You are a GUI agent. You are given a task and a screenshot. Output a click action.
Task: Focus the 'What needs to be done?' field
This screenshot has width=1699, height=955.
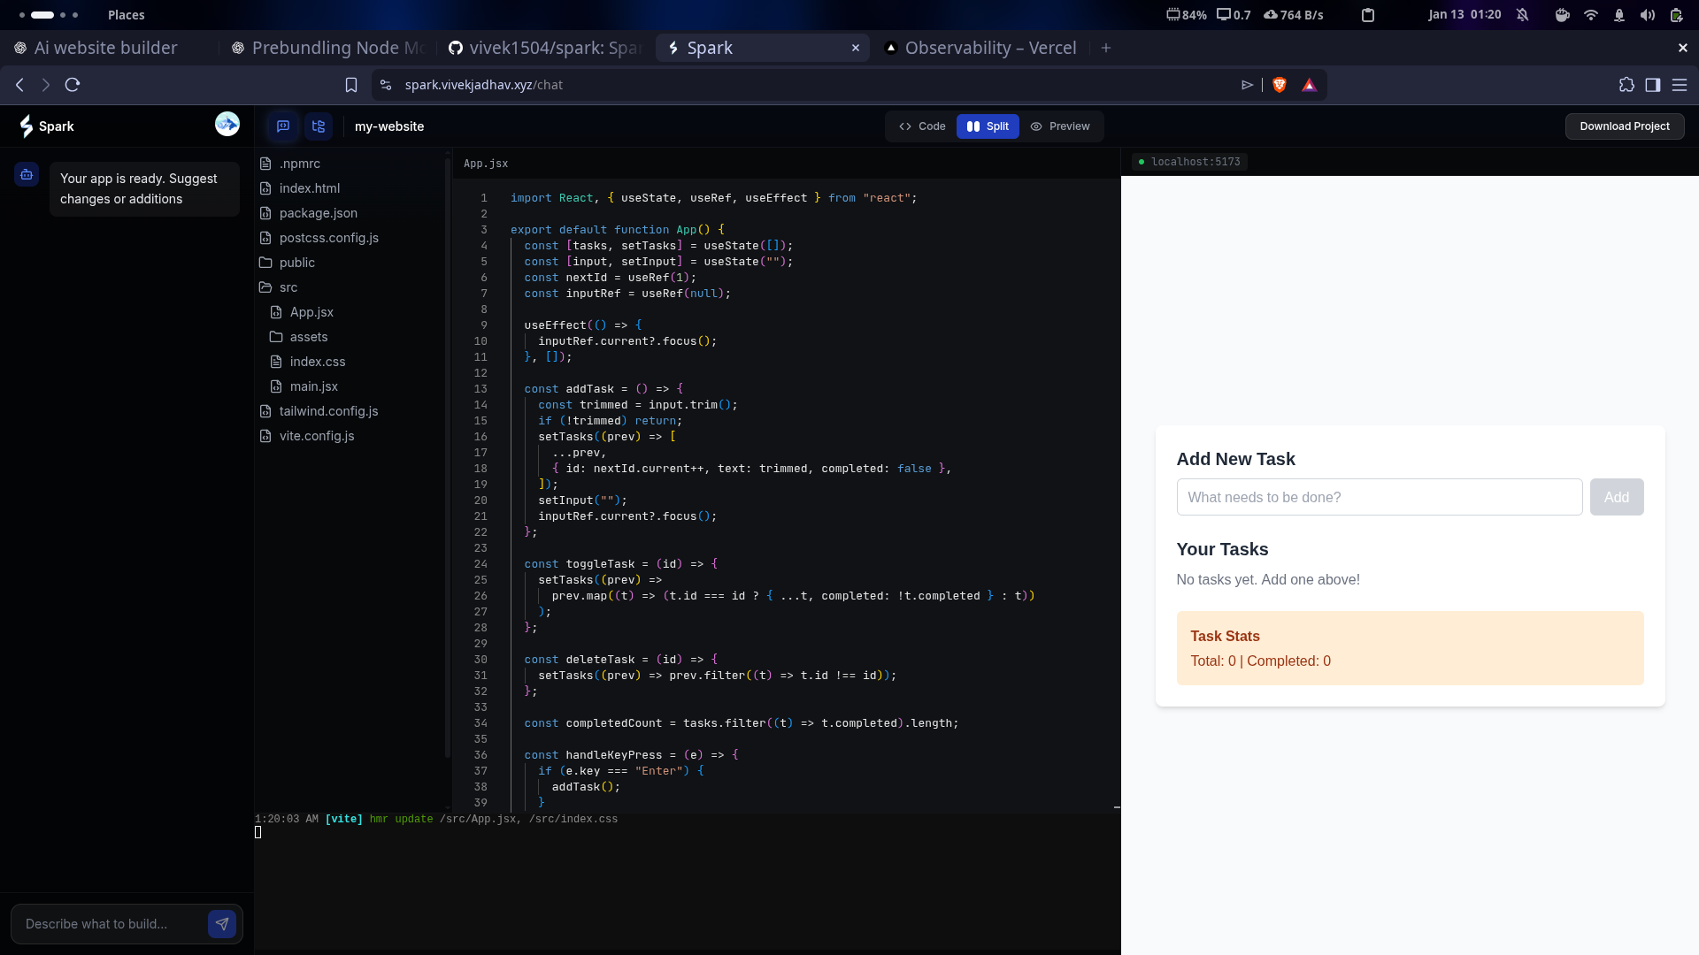point(1380,497)
